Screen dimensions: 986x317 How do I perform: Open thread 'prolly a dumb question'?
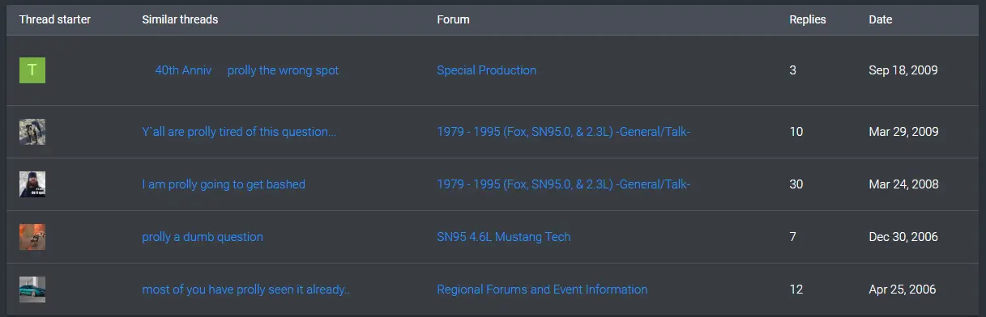pos(203,237)
